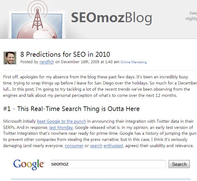Follow the 'beat Google to the punch' link
197x181 pixels.
tap(61, 121)
